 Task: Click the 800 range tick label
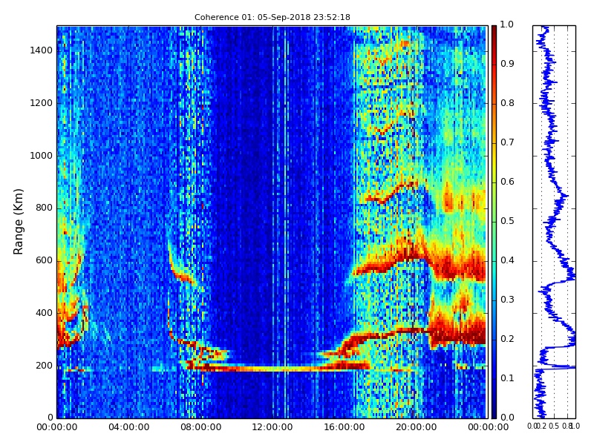coord(44,208)
